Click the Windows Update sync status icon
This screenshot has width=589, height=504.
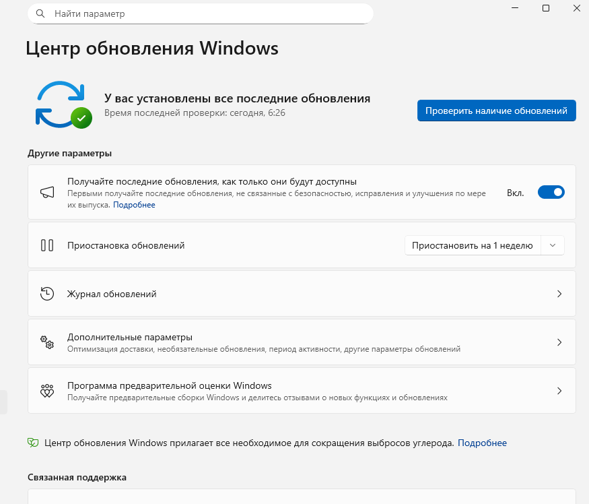point(63,104)
